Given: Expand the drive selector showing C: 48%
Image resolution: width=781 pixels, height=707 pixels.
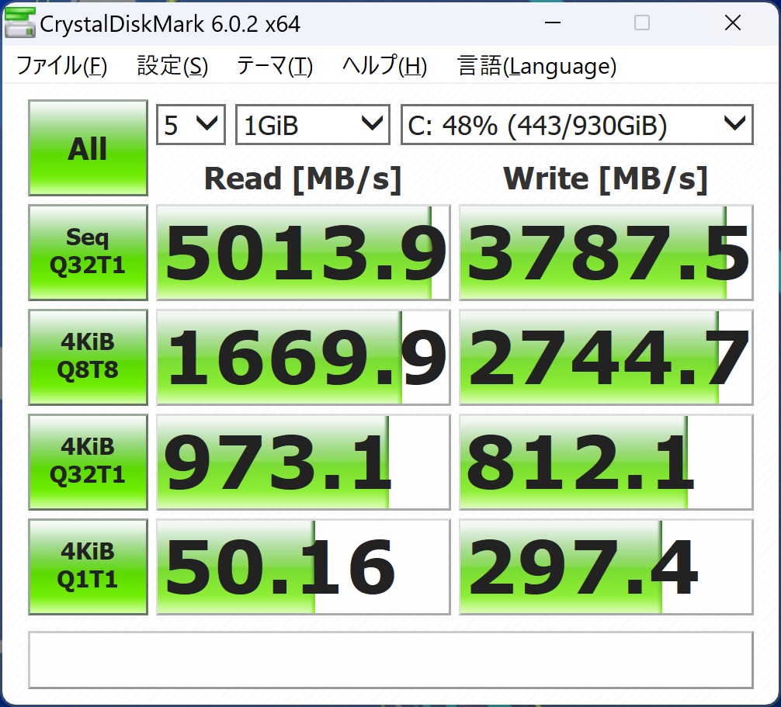Looking at the screenshot, I should [x=577, y=124].
